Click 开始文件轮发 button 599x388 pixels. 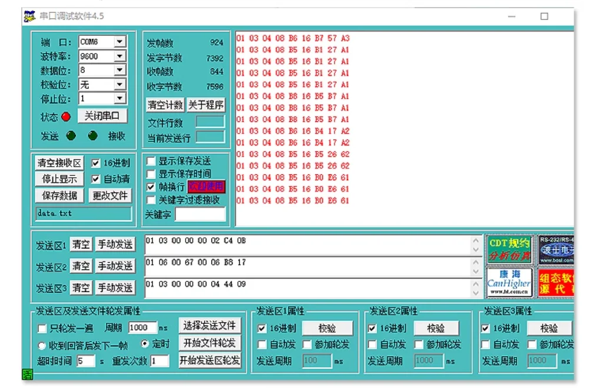[x=210, y=343]
